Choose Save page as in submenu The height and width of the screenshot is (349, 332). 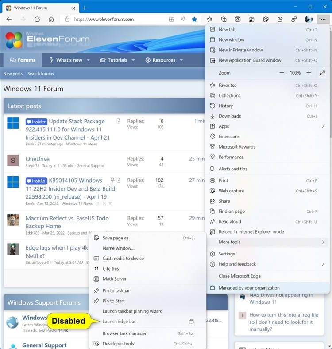pyautogui.click(x=147, y=238)
